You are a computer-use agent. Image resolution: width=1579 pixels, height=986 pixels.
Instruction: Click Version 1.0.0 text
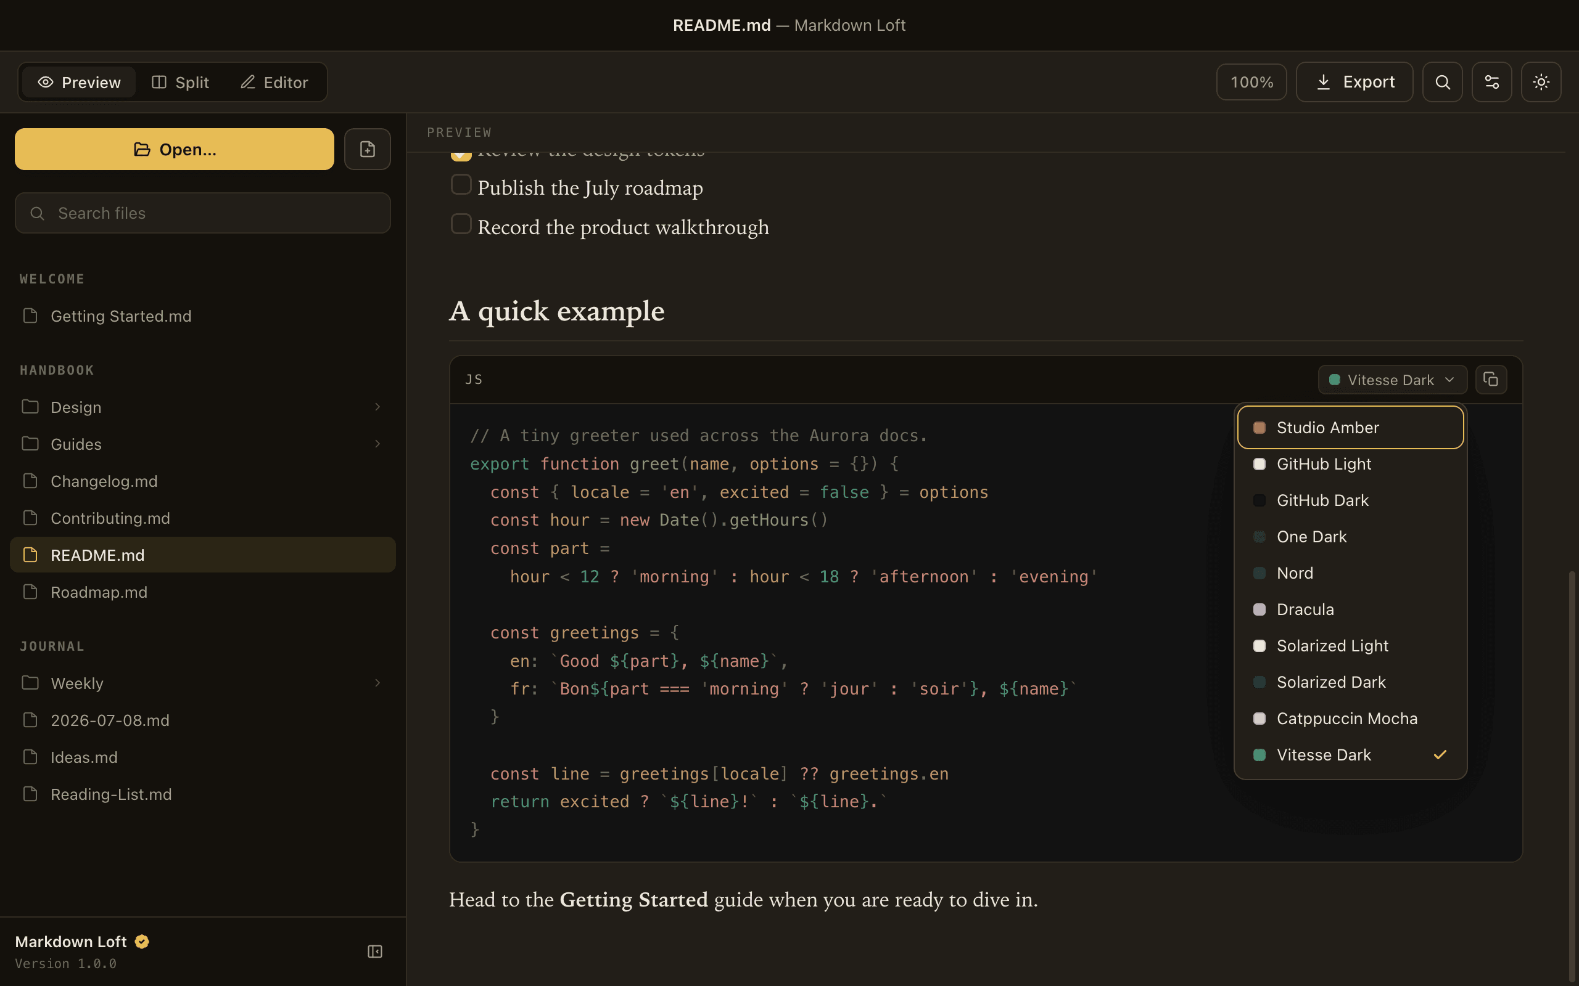(66, 964)
